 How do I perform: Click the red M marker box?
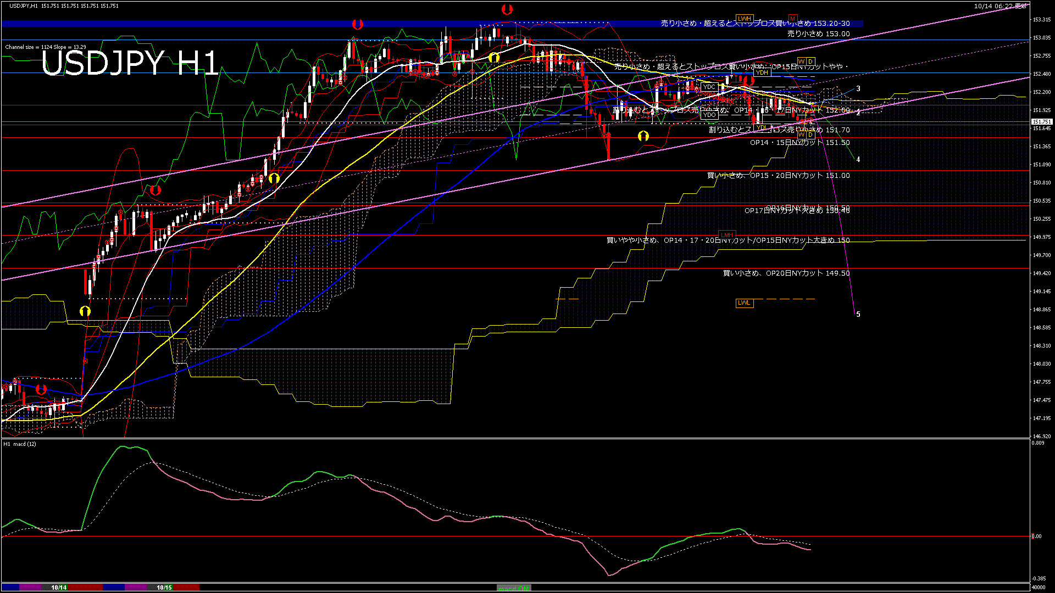(792, 19)
